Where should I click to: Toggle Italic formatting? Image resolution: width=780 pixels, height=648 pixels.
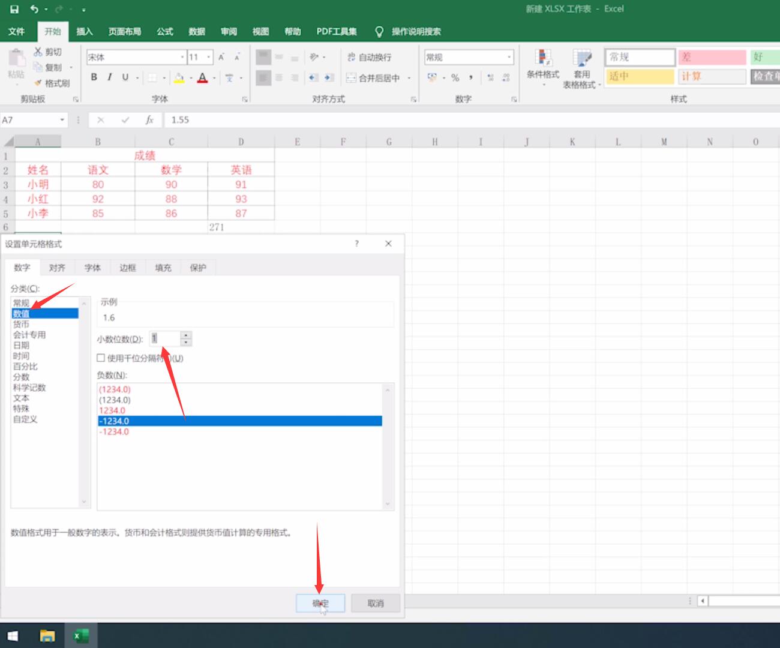[x=109, y=77]
